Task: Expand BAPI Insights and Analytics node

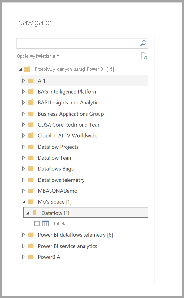Action: coord(23,102)
